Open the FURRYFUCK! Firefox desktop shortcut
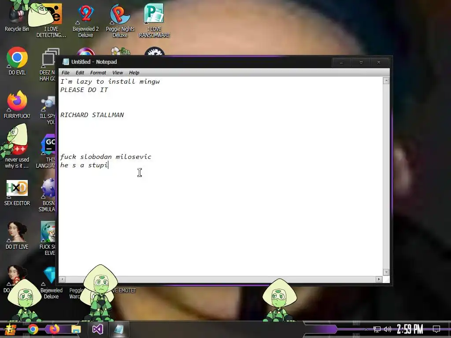Image resolution: width=451 pixels, height=338 pixels. [x=17, y=105]
